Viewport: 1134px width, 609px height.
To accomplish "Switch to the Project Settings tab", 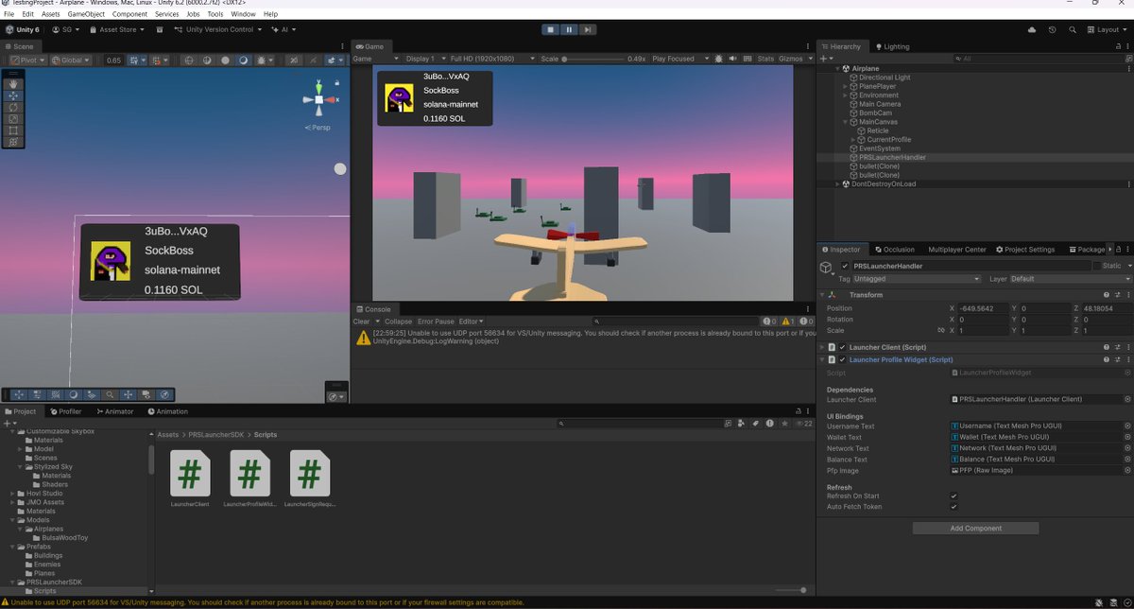I will pos(1024,250).
